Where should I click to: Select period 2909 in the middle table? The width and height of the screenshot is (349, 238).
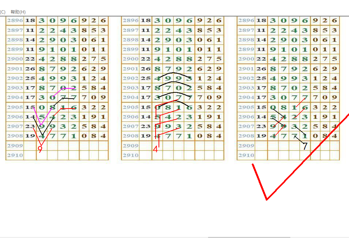131,146
